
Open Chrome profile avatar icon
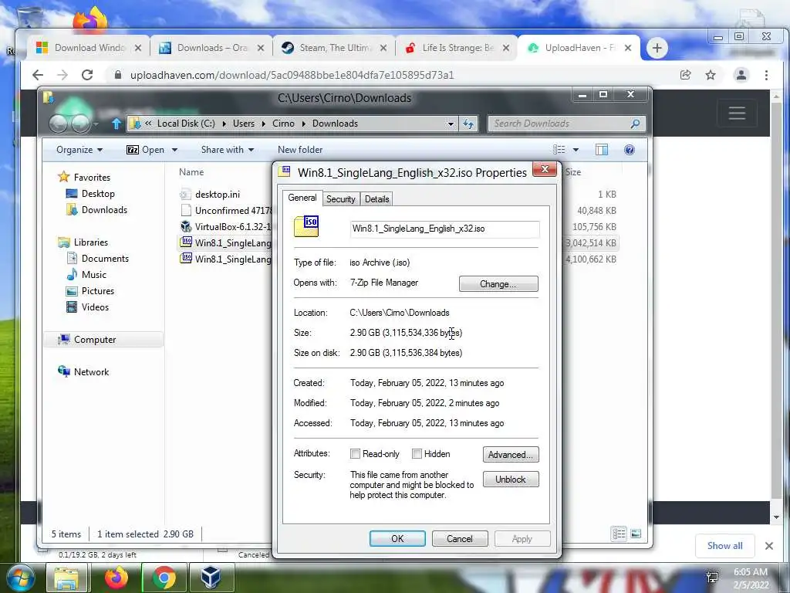741,75
